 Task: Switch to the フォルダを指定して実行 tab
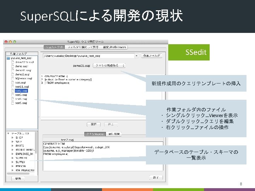pos(83,47)
